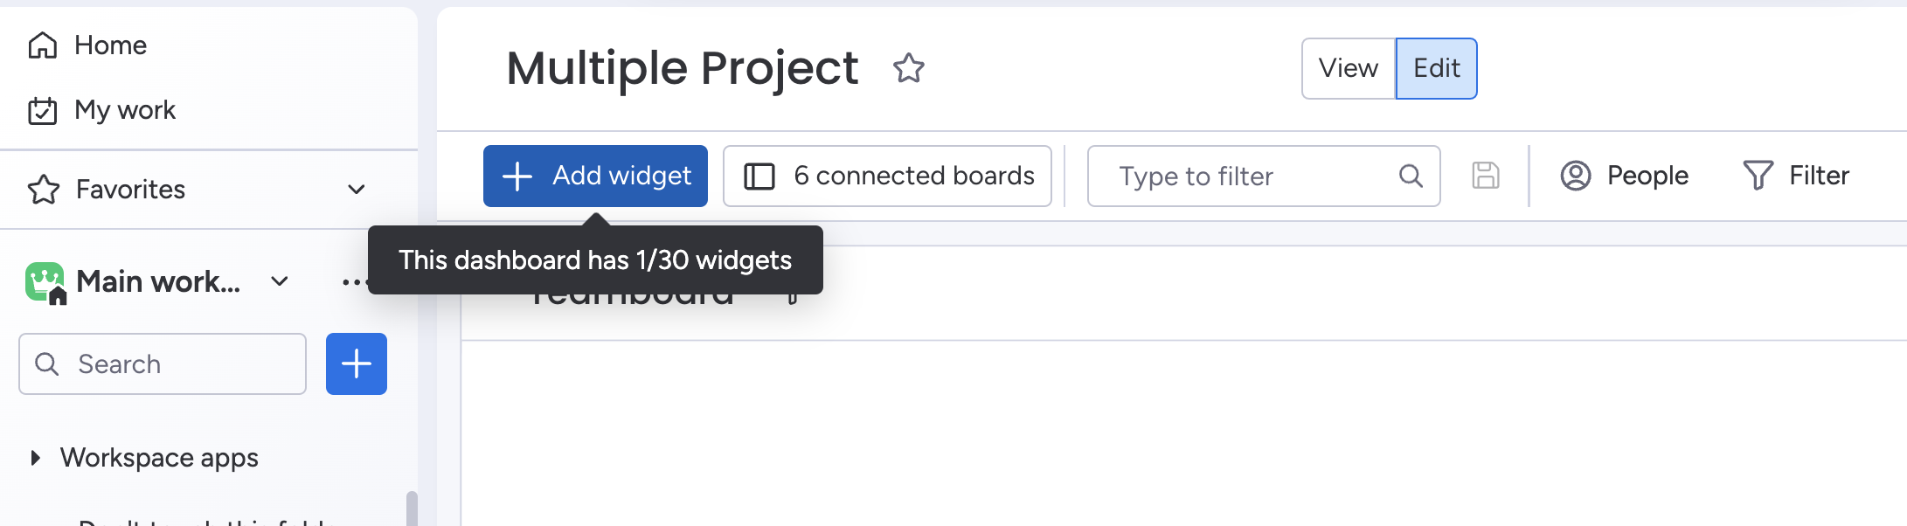Open the 6 connected boards panel
The width and height of the screenshot is (1907, 526).
click(x=887, y=176)
